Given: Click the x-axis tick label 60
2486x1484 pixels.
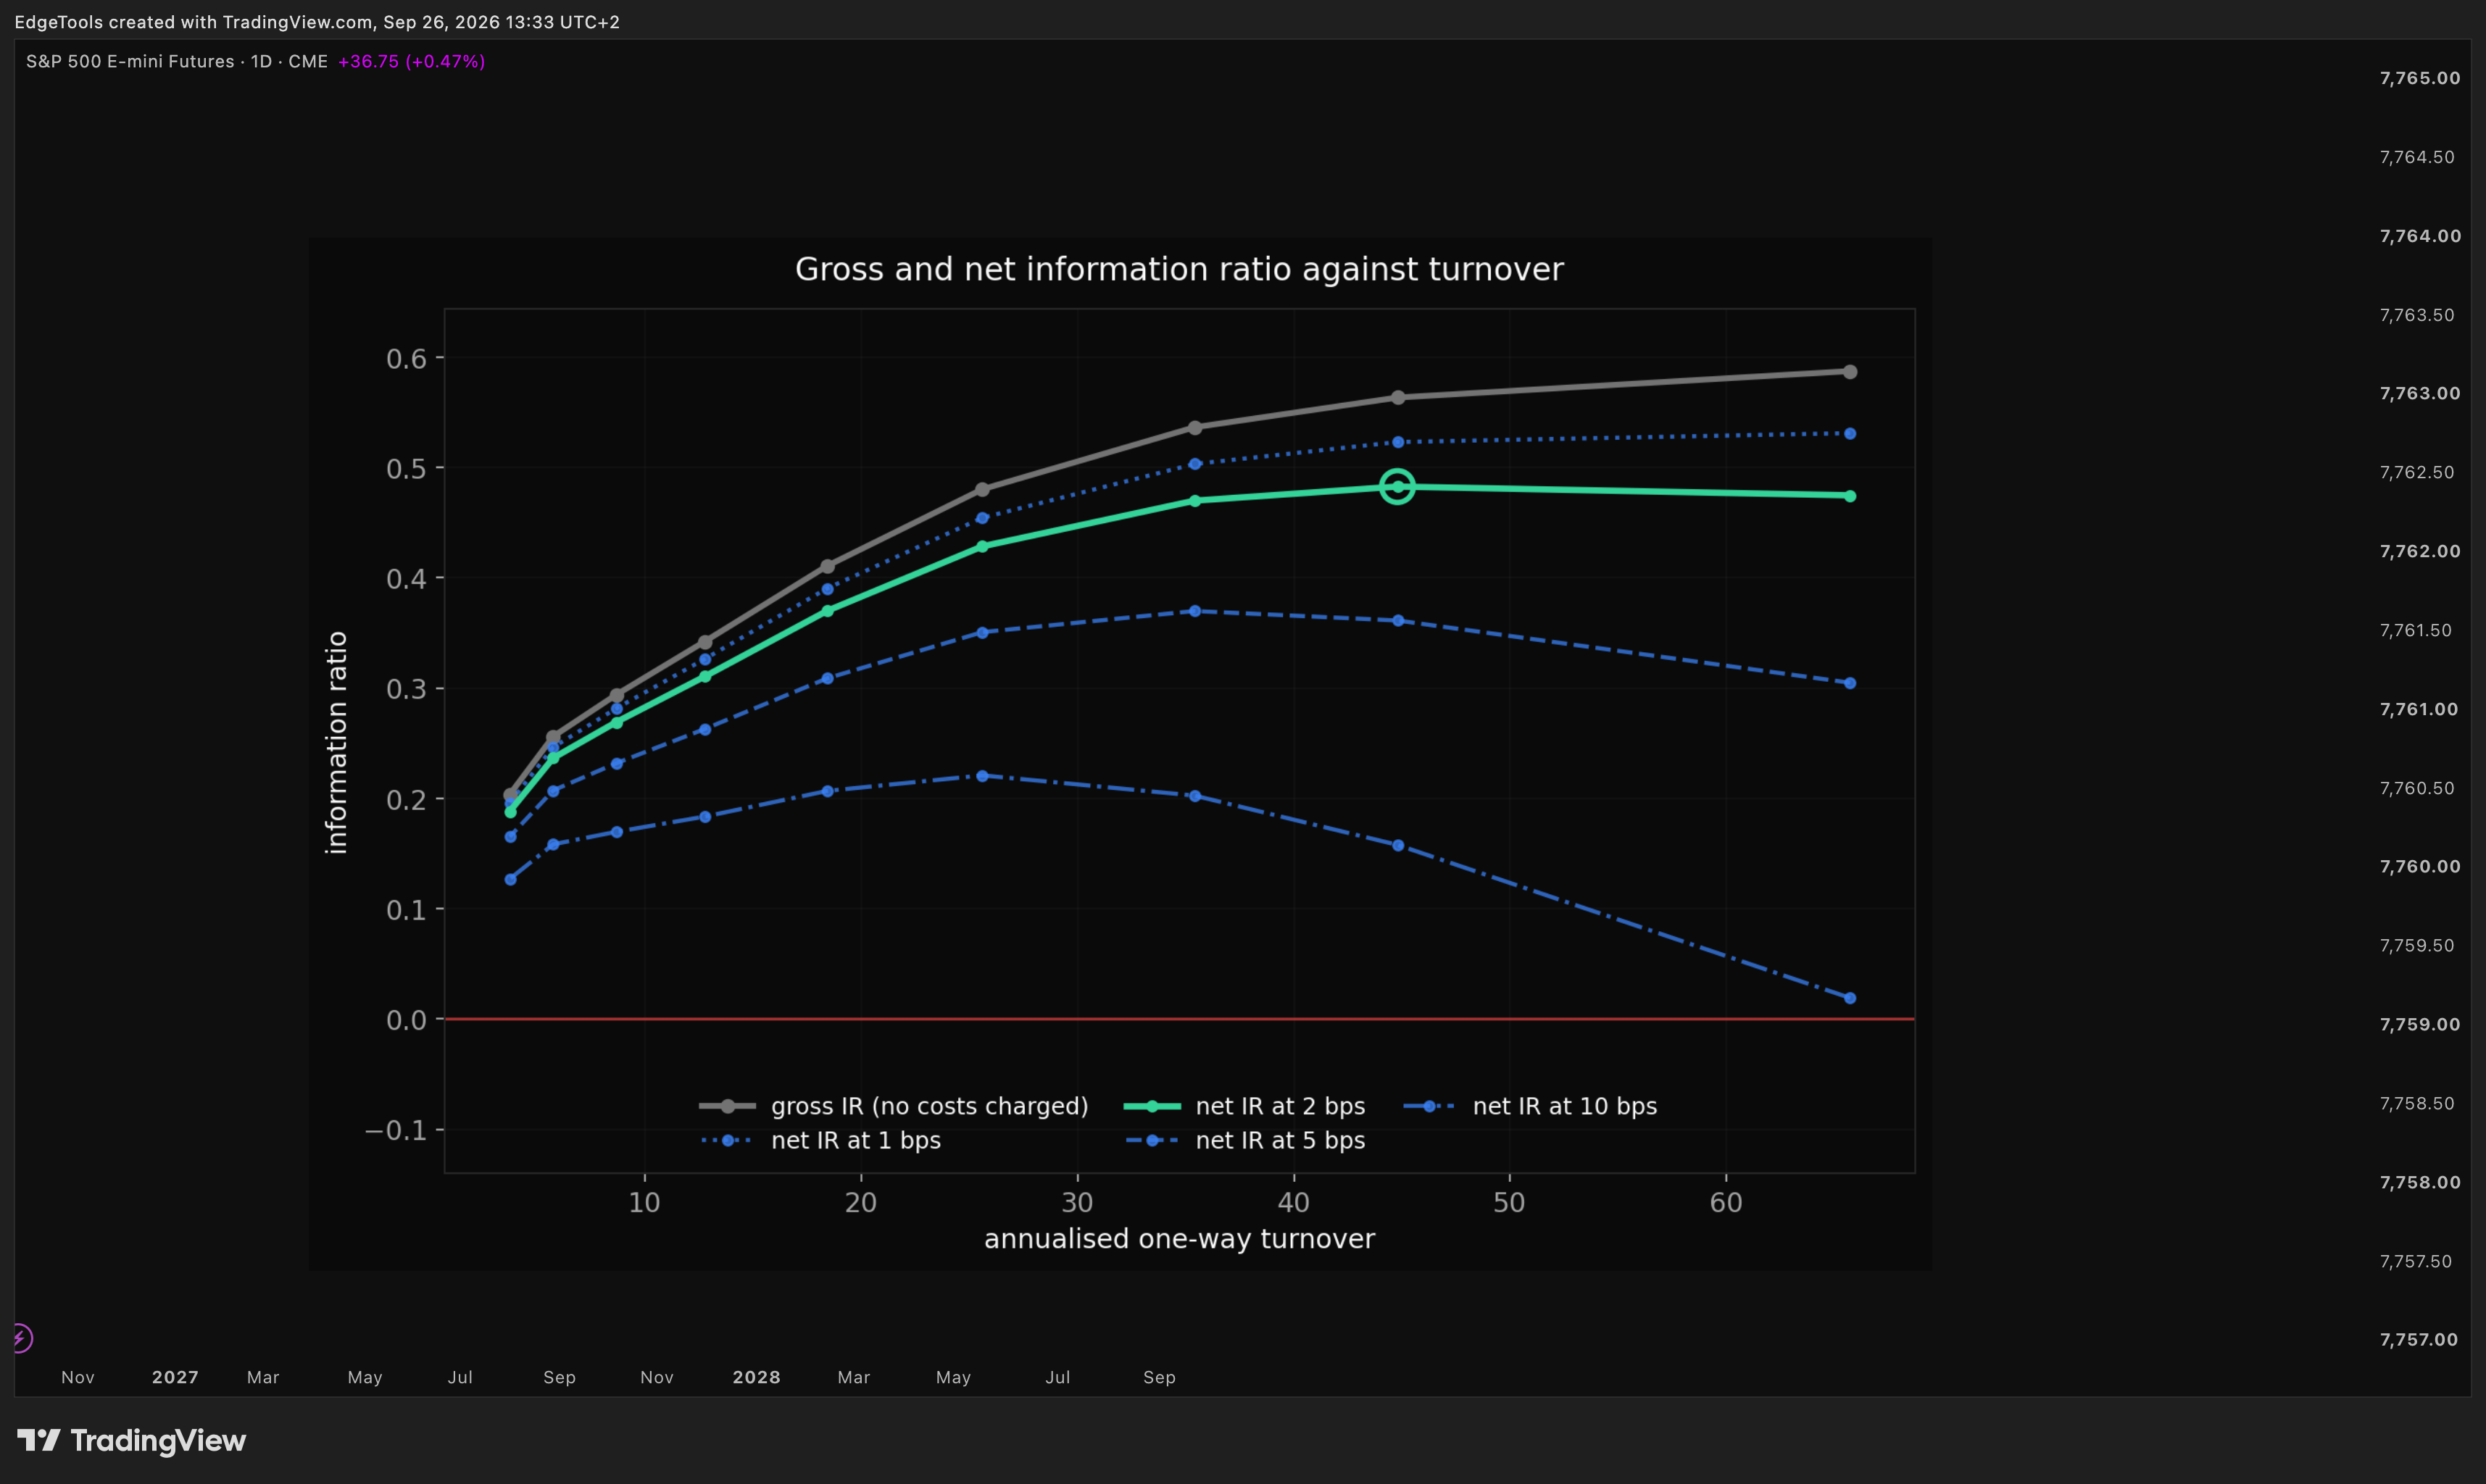Looking at the screenshot, I should [1726, 1201].
